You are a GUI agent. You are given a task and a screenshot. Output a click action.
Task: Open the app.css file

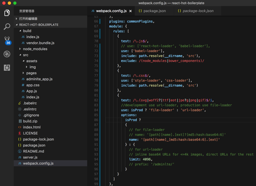point(33,85)
